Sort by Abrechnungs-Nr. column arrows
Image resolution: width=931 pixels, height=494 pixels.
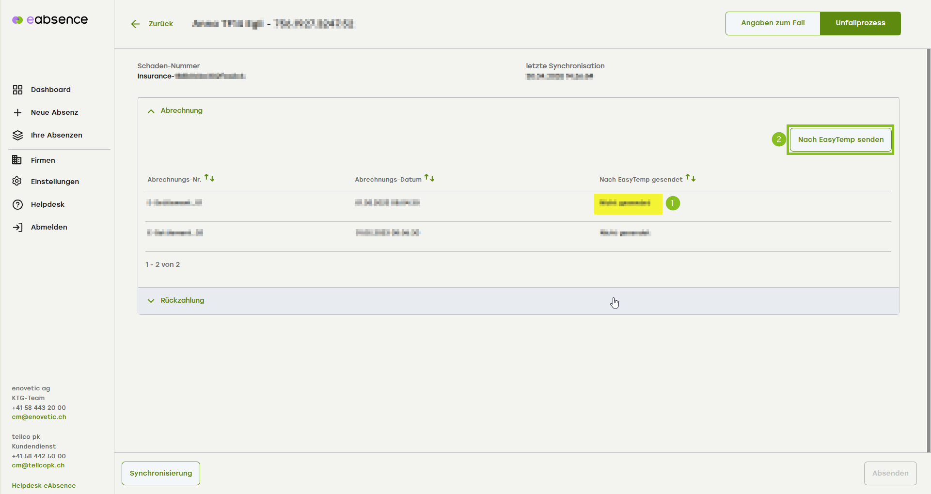pyautogui.click(x=209, y=178)
